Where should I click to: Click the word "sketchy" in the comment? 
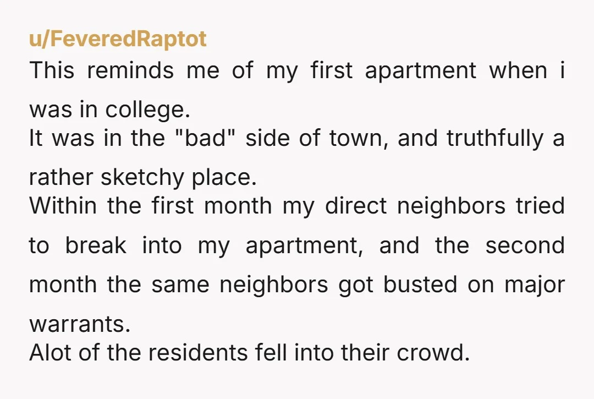142,178
